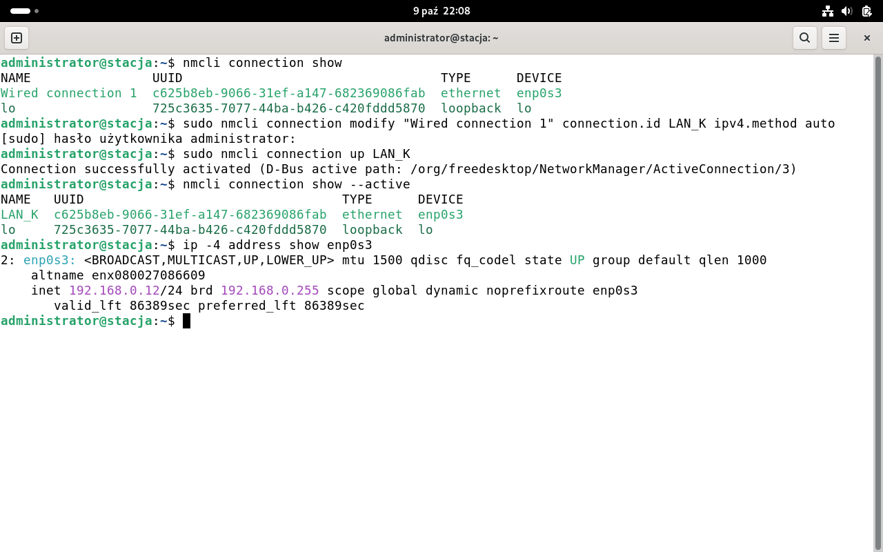The image size is (883, 552).
Task: Click the sudo nmcli connection up LAN_K command
Action: [297, 154]
